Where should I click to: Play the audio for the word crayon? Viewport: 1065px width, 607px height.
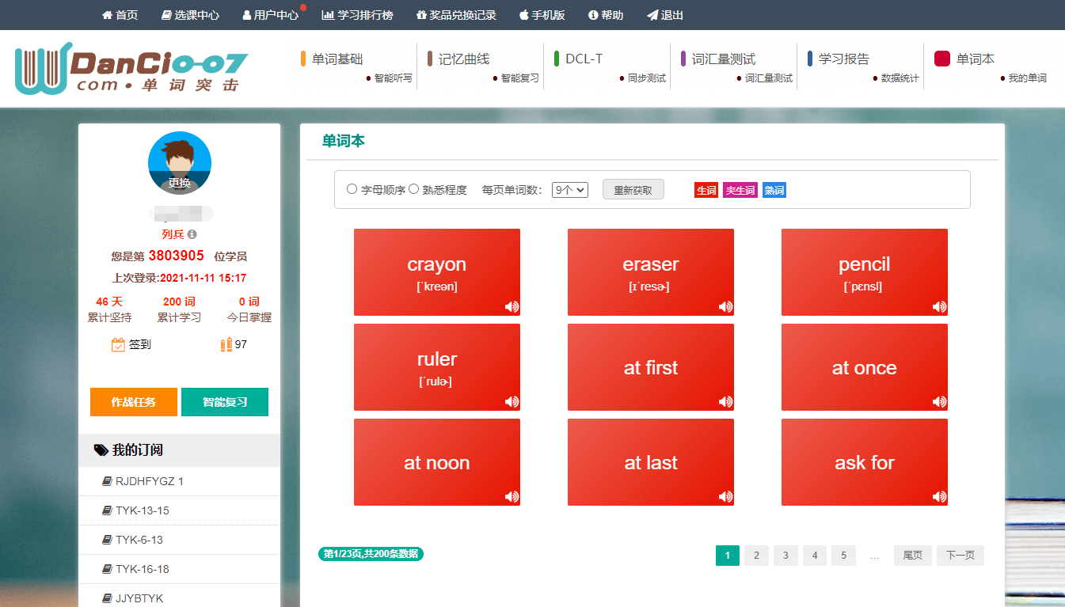(512, 307)
